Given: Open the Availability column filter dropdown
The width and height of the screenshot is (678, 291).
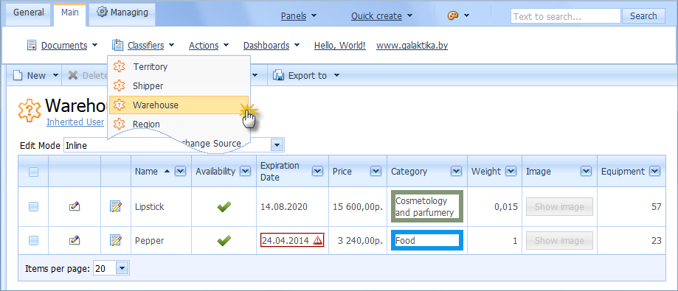Looking at the screenshot, I should (245, 172).
